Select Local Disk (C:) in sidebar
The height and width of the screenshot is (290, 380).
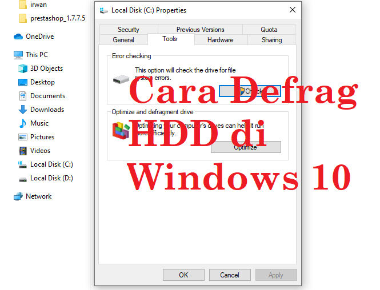[x=51, y=164]
